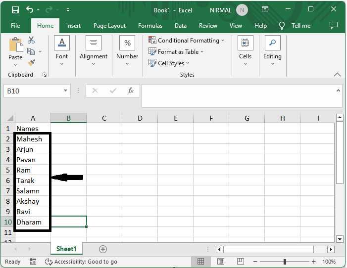Open Accessibility: Good to go checker
347x268 pixels.
(x=81, y=262)
